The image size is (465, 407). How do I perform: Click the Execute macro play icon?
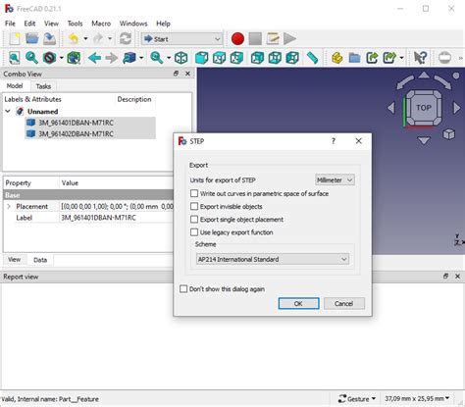(289, 39)
